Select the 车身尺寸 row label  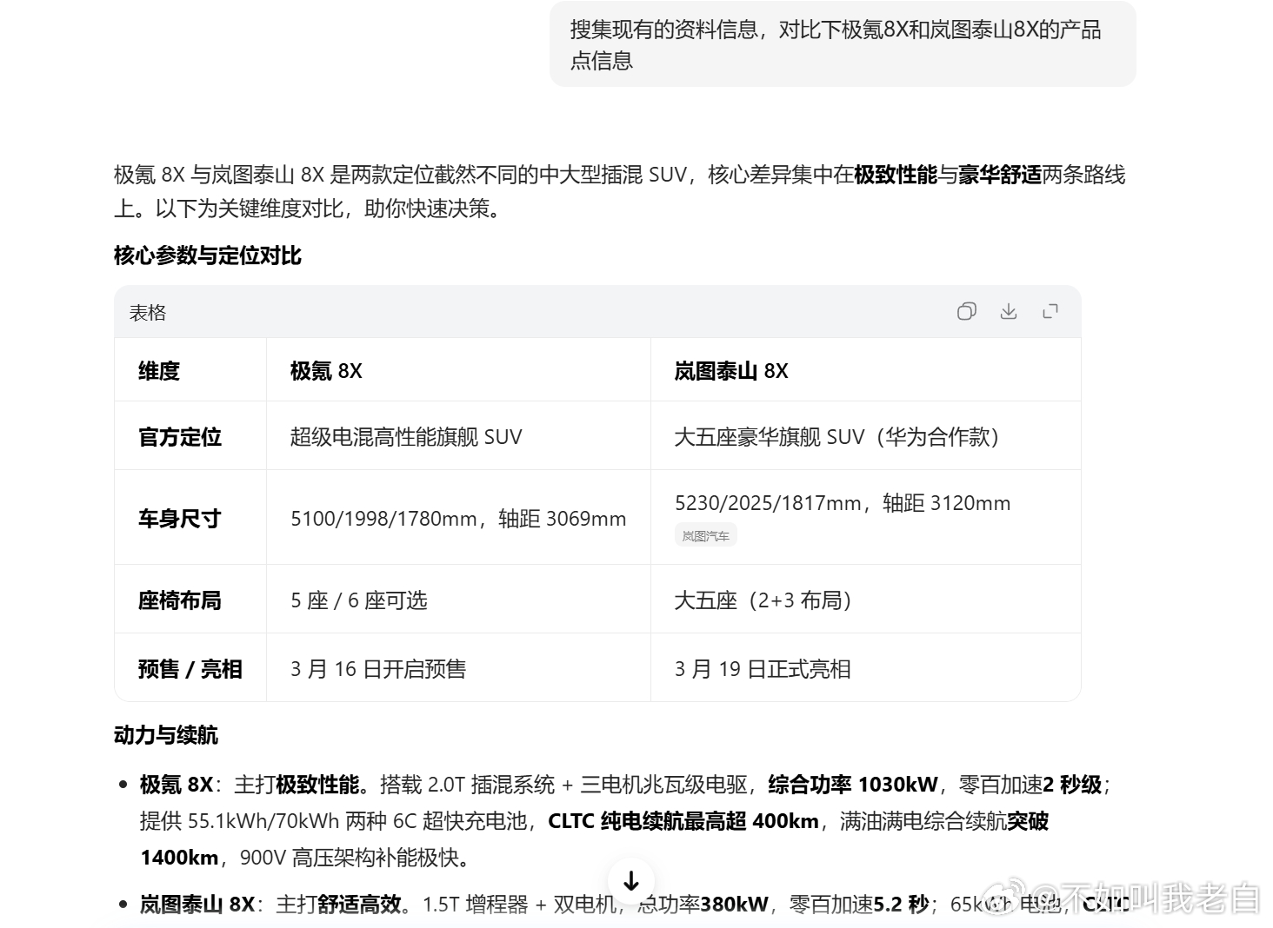point(180,519)
